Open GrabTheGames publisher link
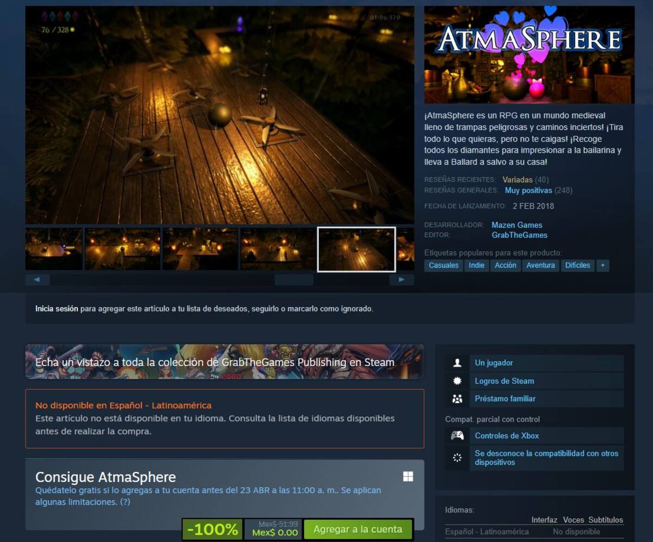 point(520,235)
